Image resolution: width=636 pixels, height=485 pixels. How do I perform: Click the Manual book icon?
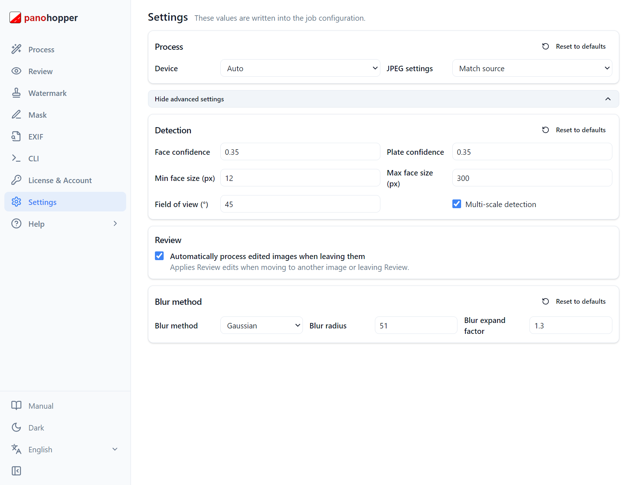click(x=16, y=405)
